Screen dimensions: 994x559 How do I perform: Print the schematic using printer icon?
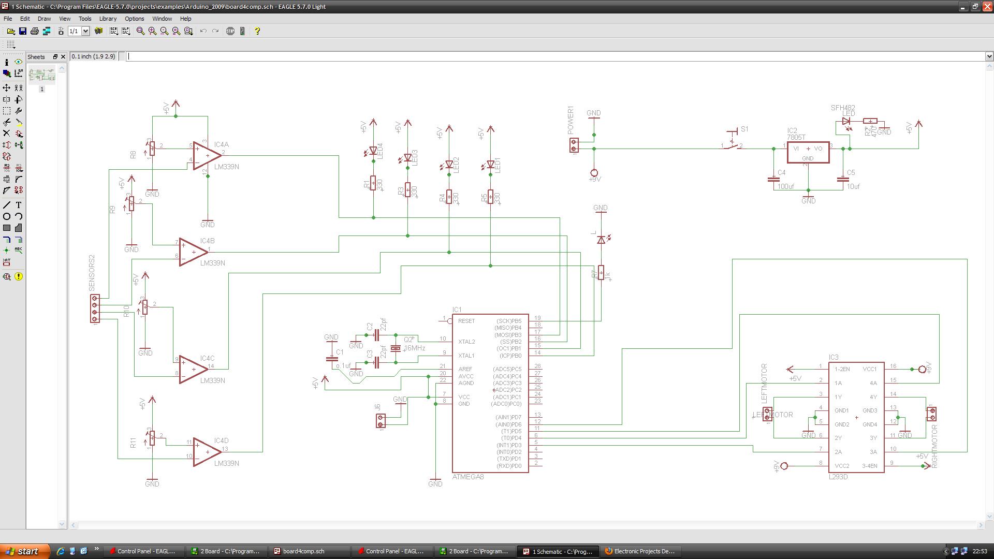34,31
